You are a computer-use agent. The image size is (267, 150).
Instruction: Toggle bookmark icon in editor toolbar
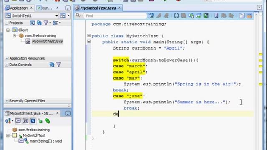coord(216,16)
